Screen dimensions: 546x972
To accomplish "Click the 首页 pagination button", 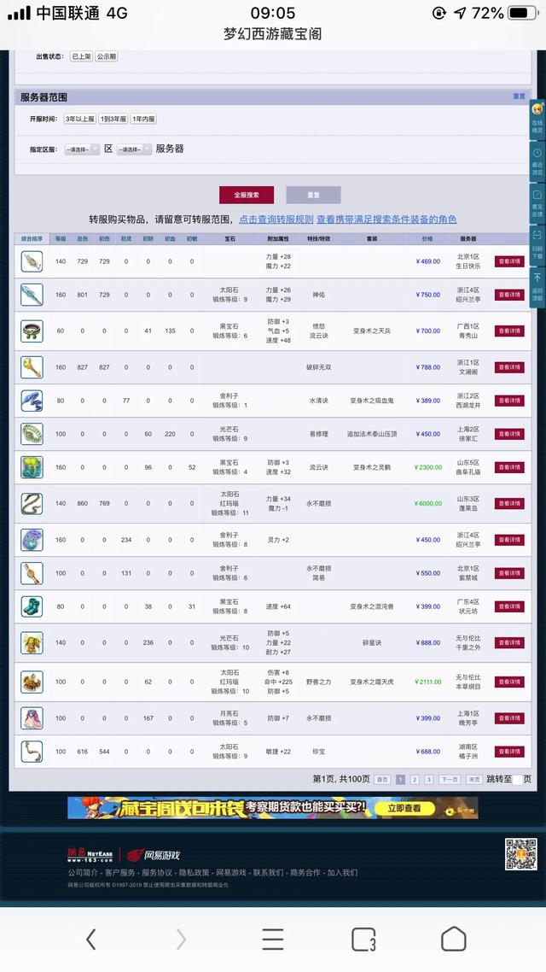I will point(382,779).
